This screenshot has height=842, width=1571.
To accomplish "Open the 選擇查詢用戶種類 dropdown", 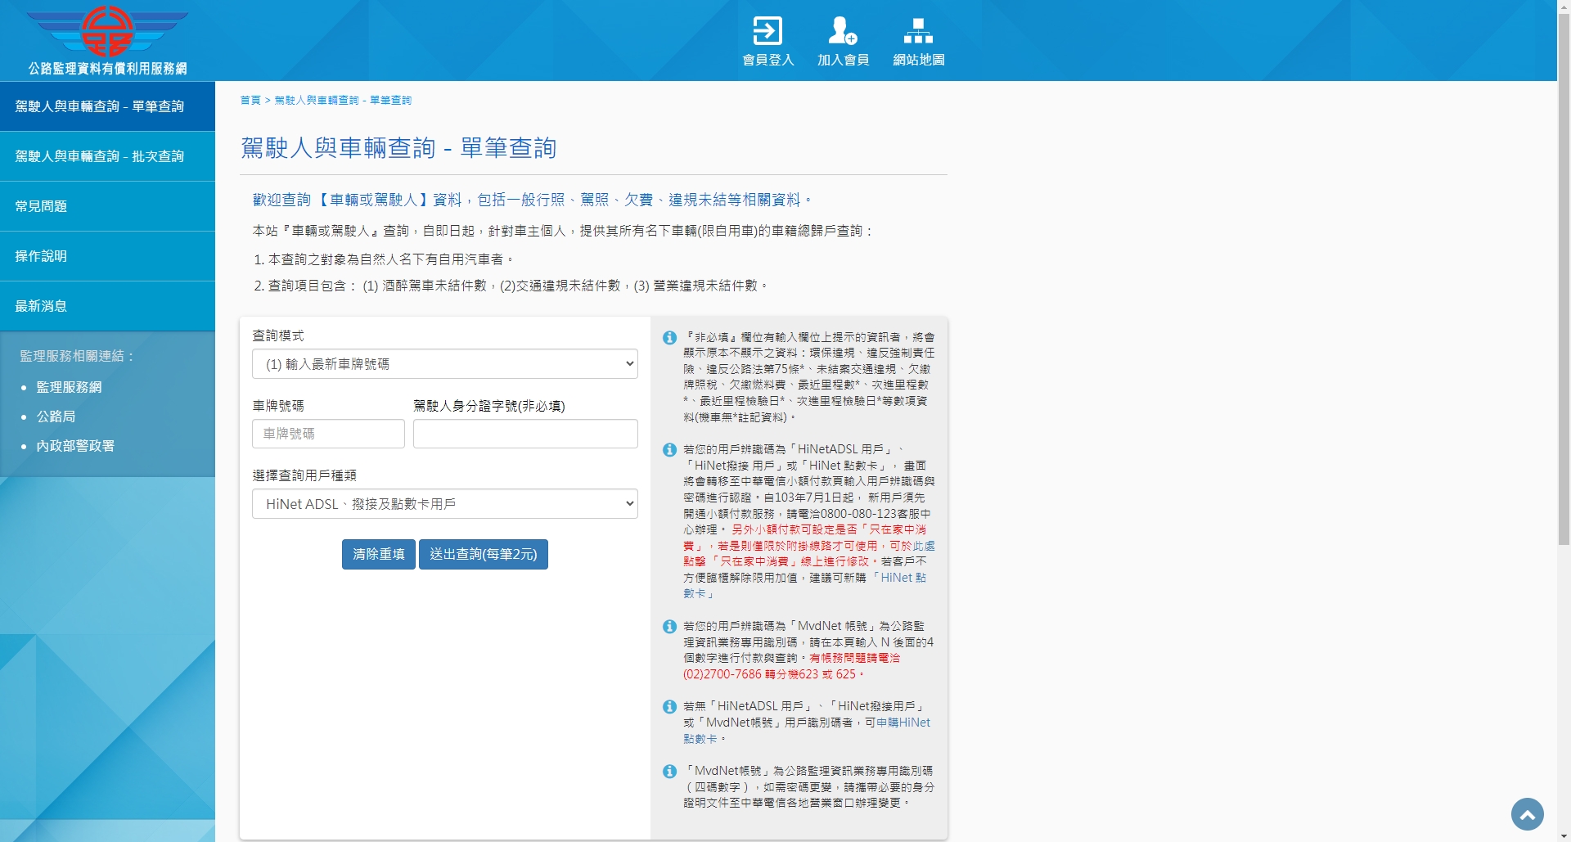I will coord(445,504).
